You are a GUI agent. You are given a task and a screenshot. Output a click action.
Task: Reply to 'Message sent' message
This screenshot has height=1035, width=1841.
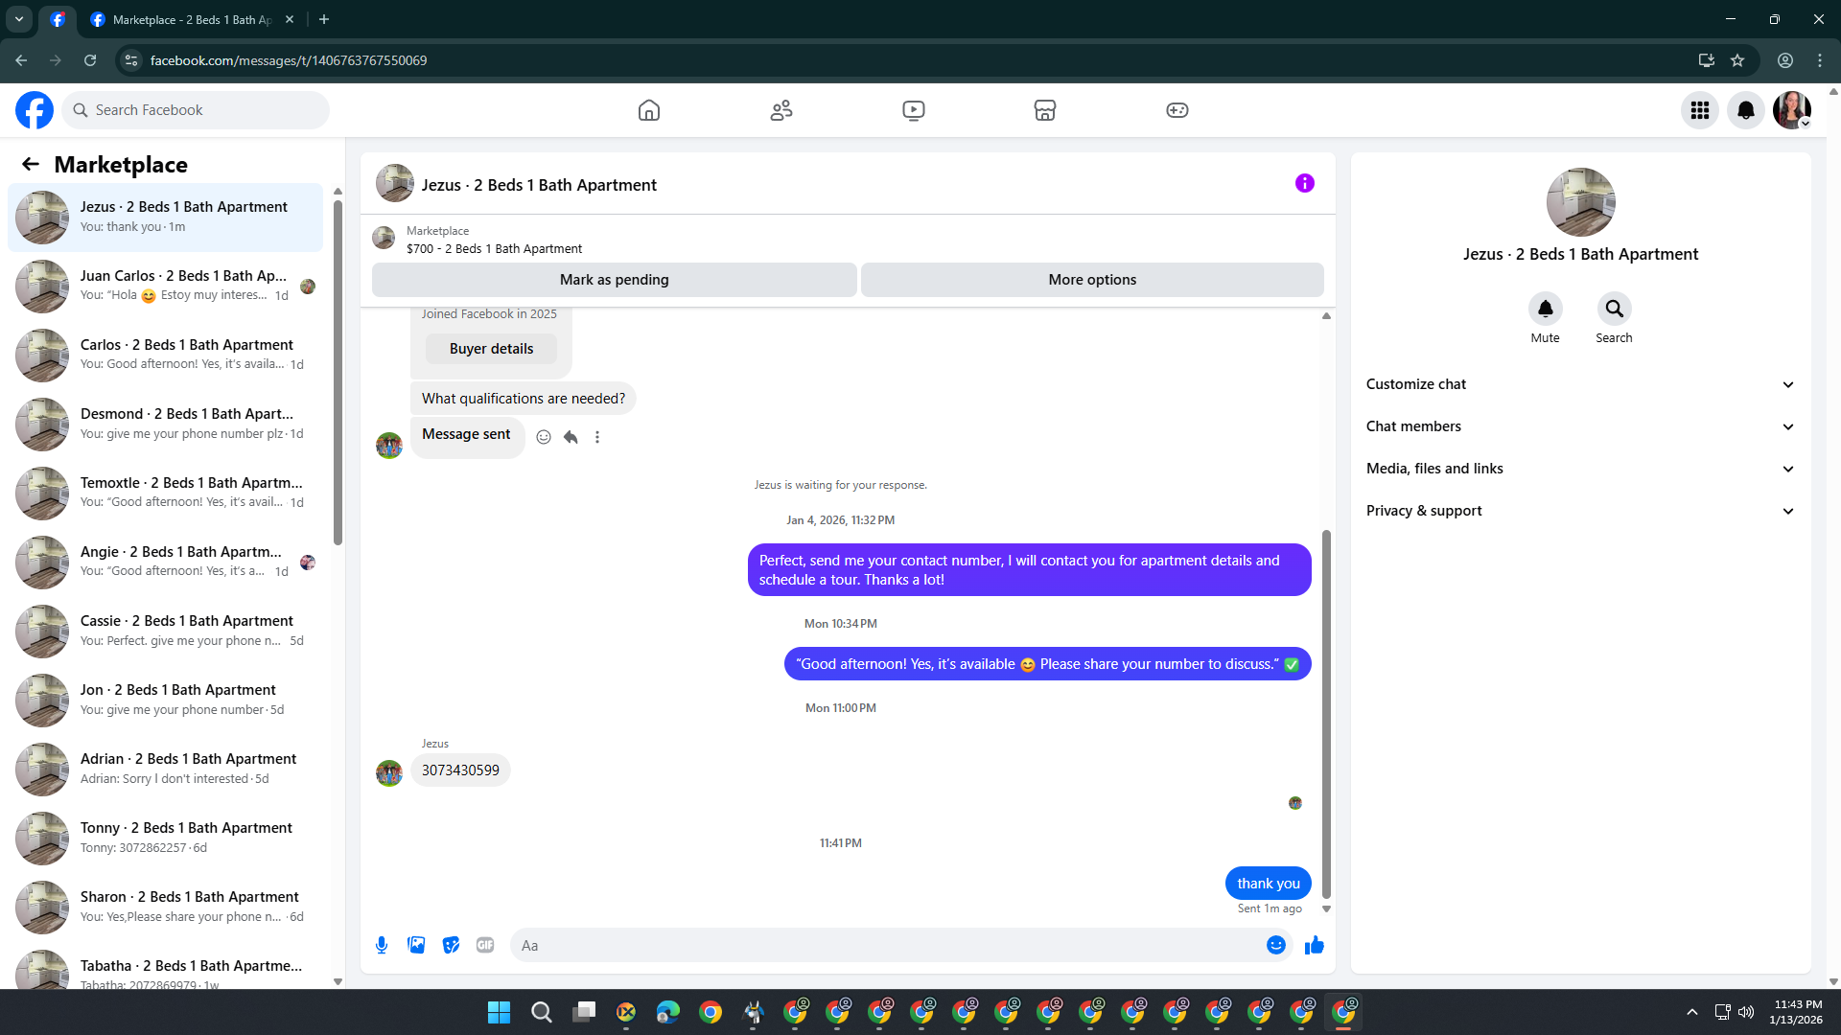(x=571, y=437)
